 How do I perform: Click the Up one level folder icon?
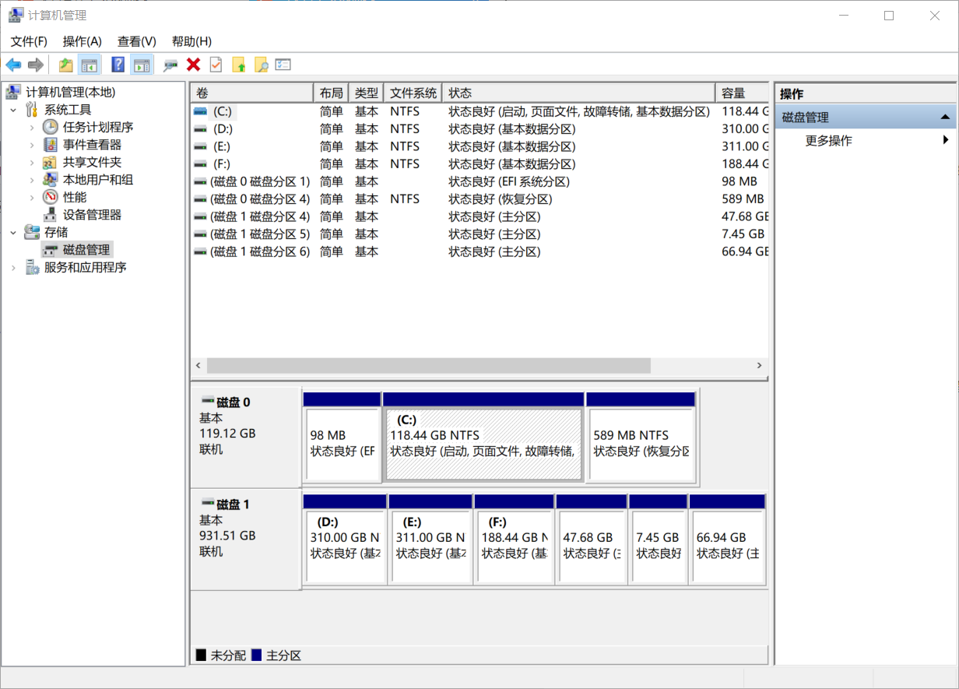tap(66, 65)
